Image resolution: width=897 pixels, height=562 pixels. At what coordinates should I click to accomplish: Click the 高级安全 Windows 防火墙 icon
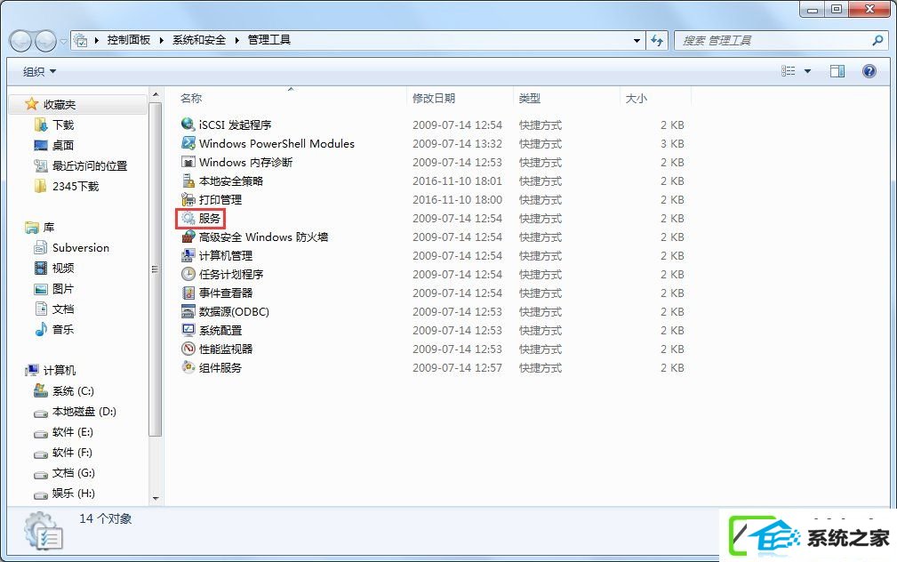tap(188, 237)
